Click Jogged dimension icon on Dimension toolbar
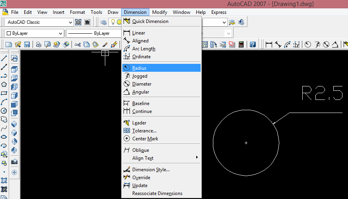The width and height of the screenshot is (348, 199). pyautogui.click(x=317, y=44)
